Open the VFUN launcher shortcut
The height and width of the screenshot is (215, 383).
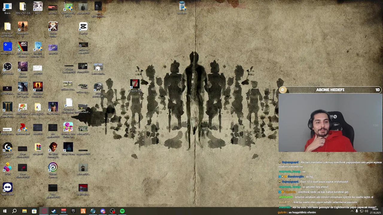coord(7,169)
